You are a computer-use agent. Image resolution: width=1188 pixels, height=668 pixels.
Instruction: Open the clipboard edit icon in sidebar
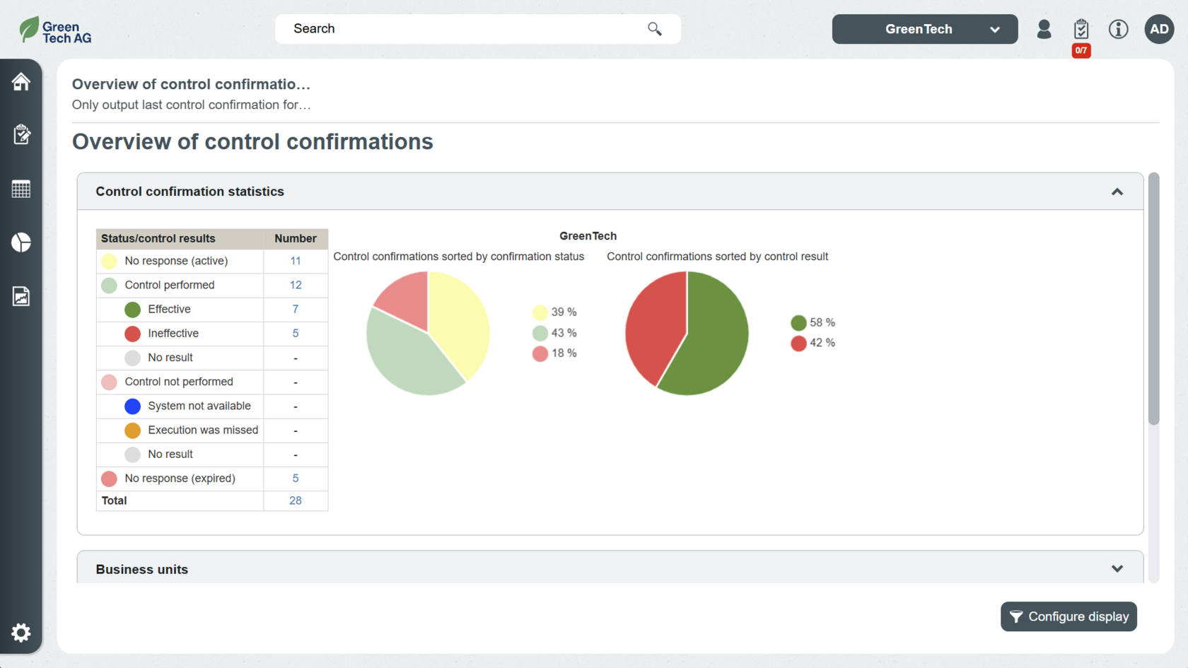tap(21, 134)
